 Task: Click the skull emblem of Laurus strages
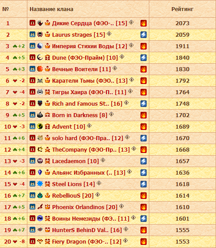[x=40, y=34]
